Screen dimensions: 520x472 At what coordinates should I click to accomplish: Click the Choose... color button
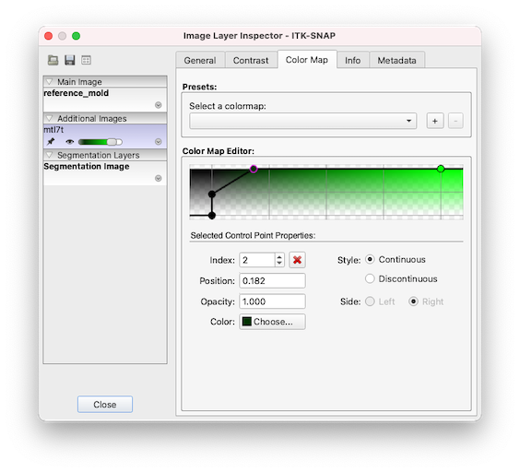[x=272, y=322]
